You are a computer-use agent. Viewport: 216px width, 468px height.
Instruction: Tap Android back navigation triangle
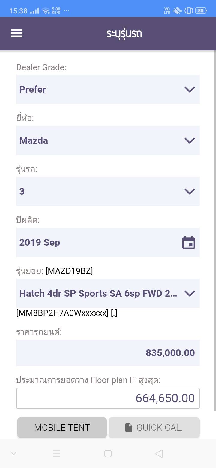click(x=159, y=454)
